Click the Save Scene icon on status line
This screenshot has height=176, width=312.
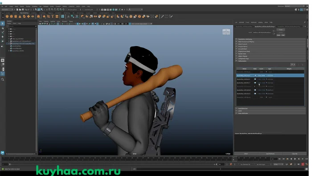coord(23,9)
